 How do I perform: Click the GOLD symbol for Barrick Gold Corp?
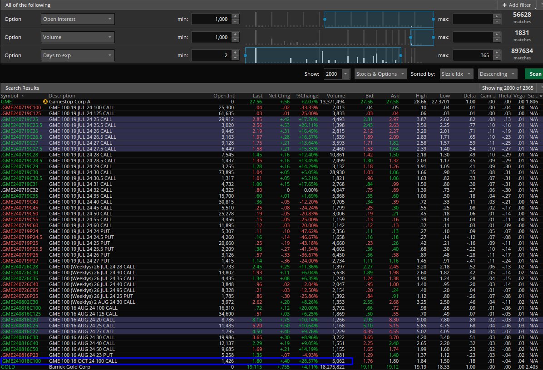(8, 366)
